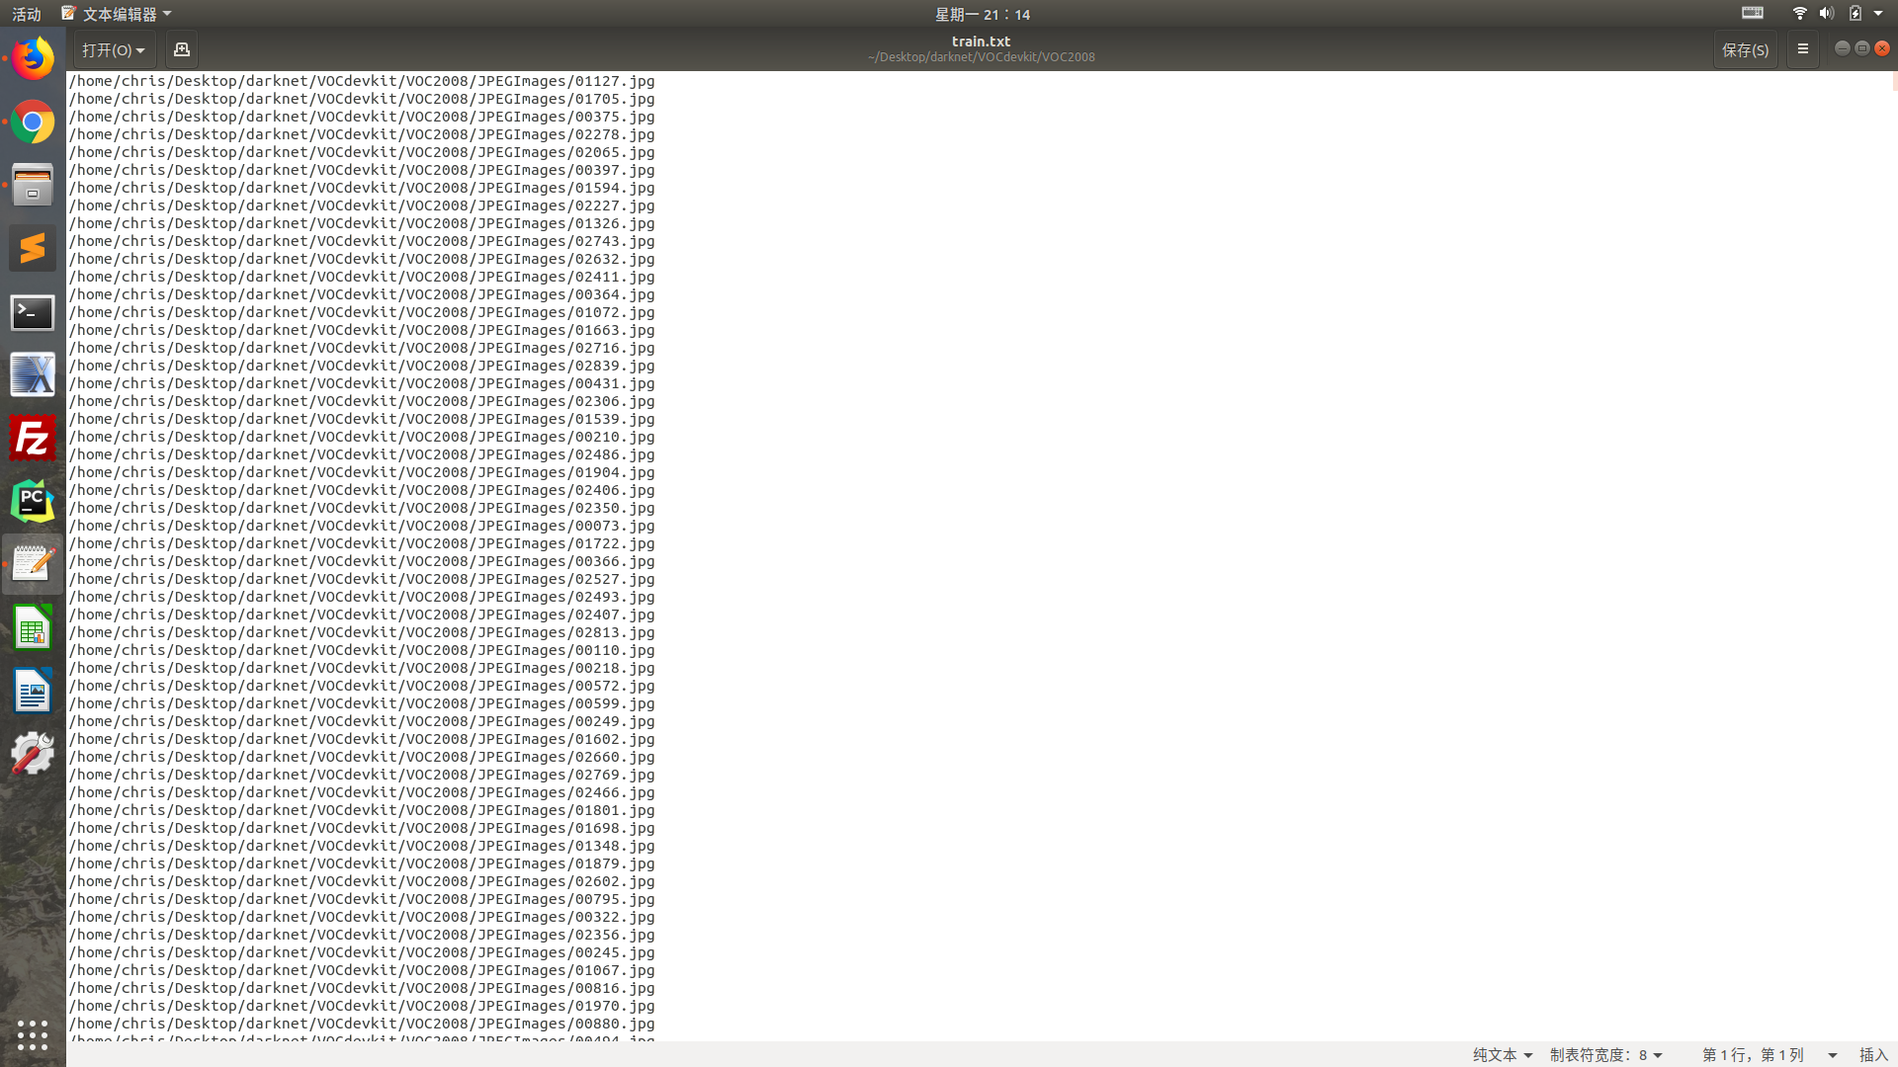Click the volume icon in system tray
The image size is (1898, 1067).
click(1826, 14)
